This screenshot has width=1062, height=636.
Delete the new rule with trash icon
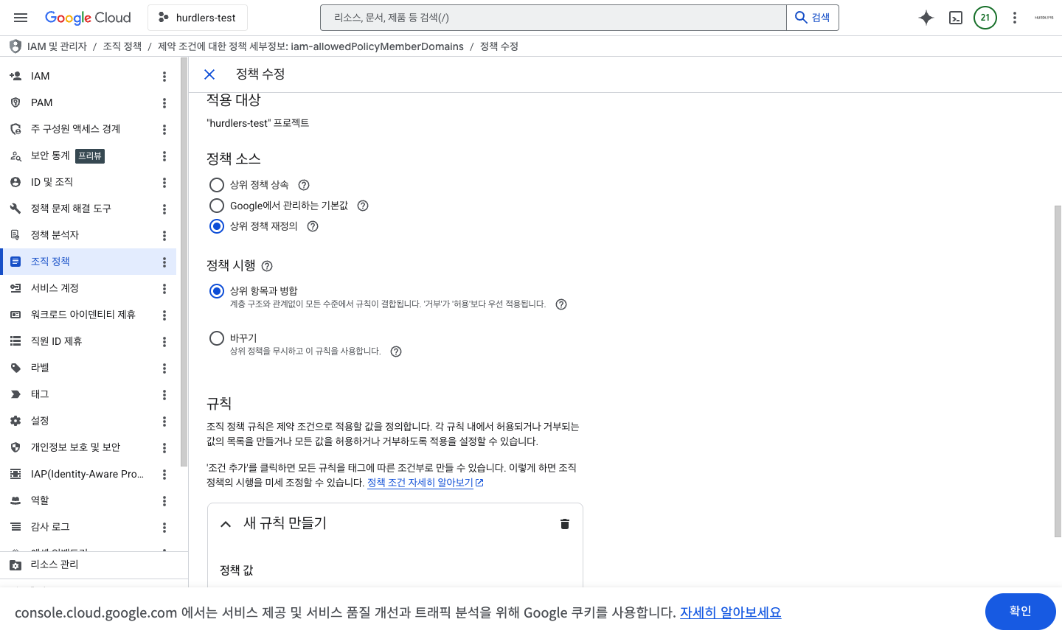[565, 524]
